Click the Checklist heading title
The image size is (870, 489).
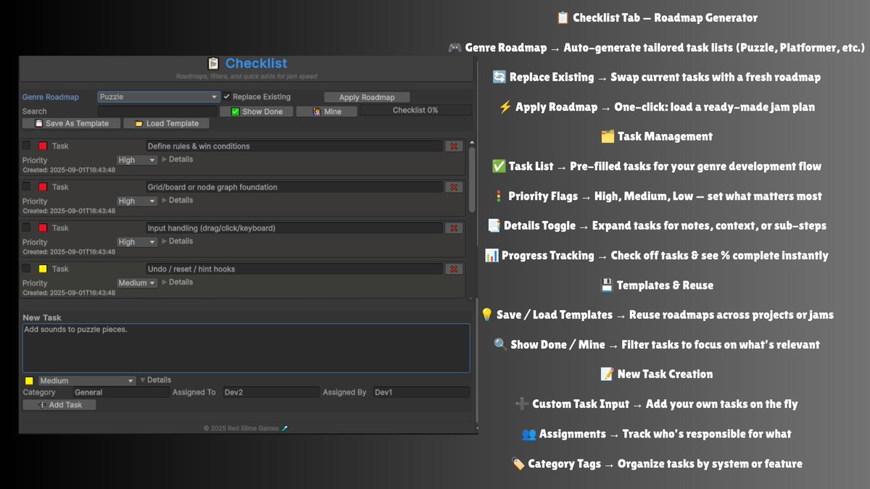[256, 64]
